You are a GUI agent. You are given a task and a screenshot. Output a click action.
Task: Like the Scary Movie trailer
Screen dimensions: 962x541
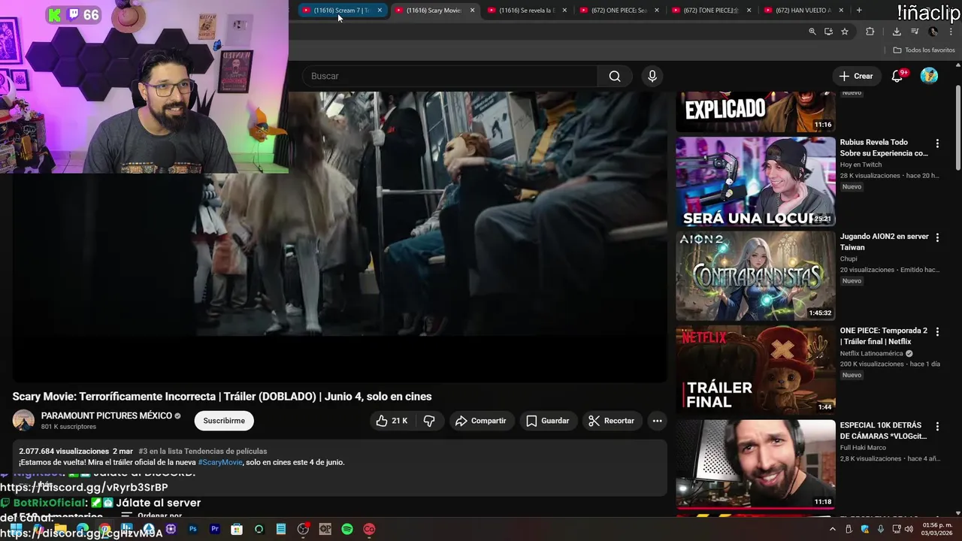pos(392,421)
